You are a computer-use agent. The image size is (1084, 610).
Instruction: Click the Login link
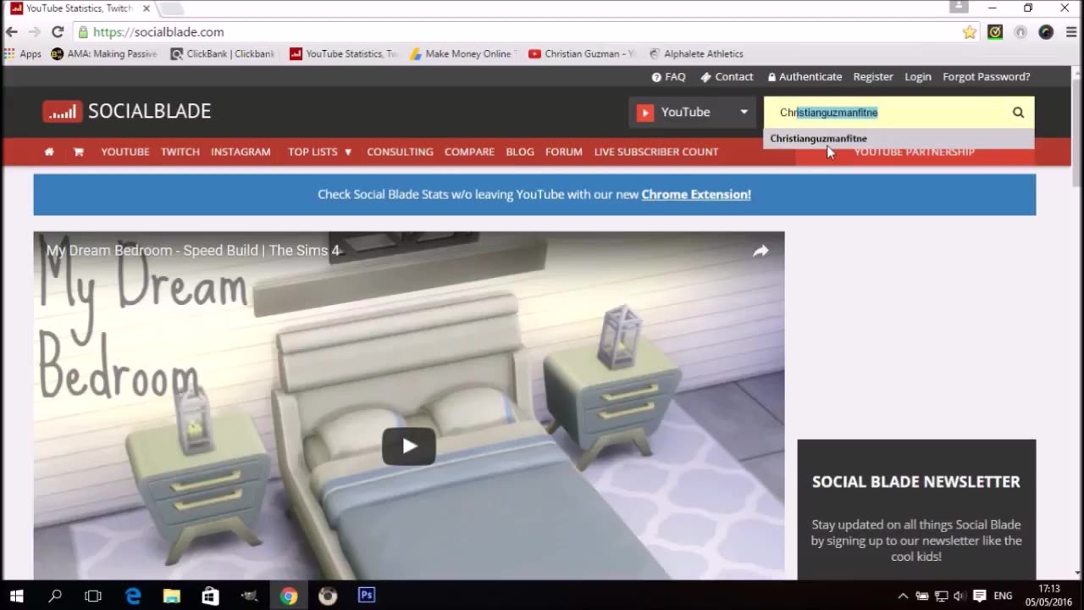click(918, 76)
